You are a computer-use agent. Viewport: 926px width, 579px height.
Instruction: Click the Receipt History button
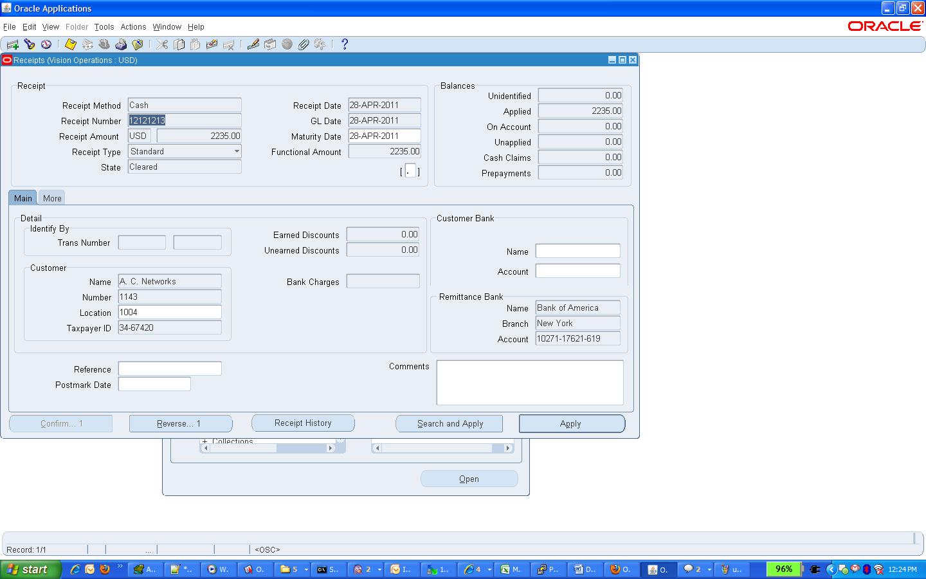click(303, 423)
